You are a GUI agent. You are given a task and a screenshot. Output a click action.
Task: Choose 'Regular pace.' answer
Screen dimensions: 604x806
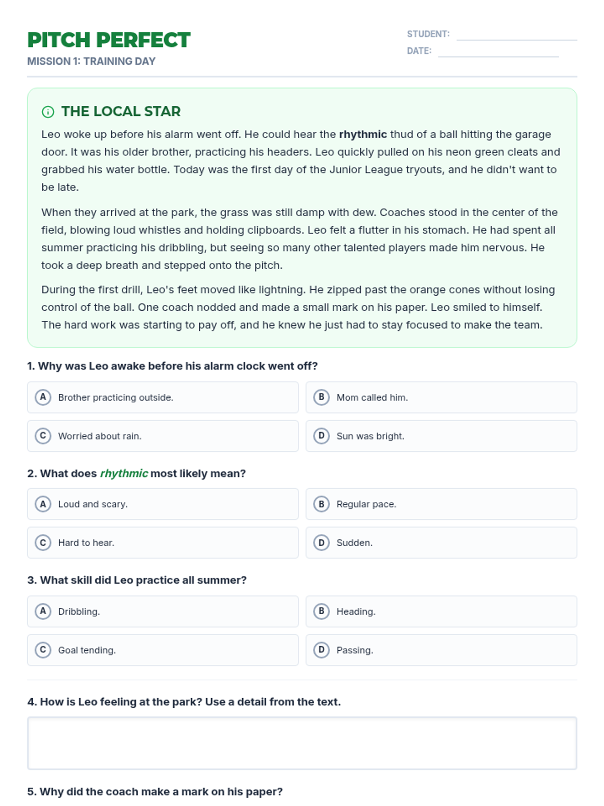coord(441,504)
